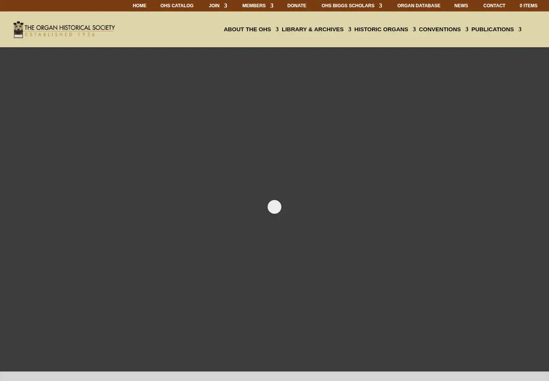
Task: Open the Members menu item
Action: 254,6
